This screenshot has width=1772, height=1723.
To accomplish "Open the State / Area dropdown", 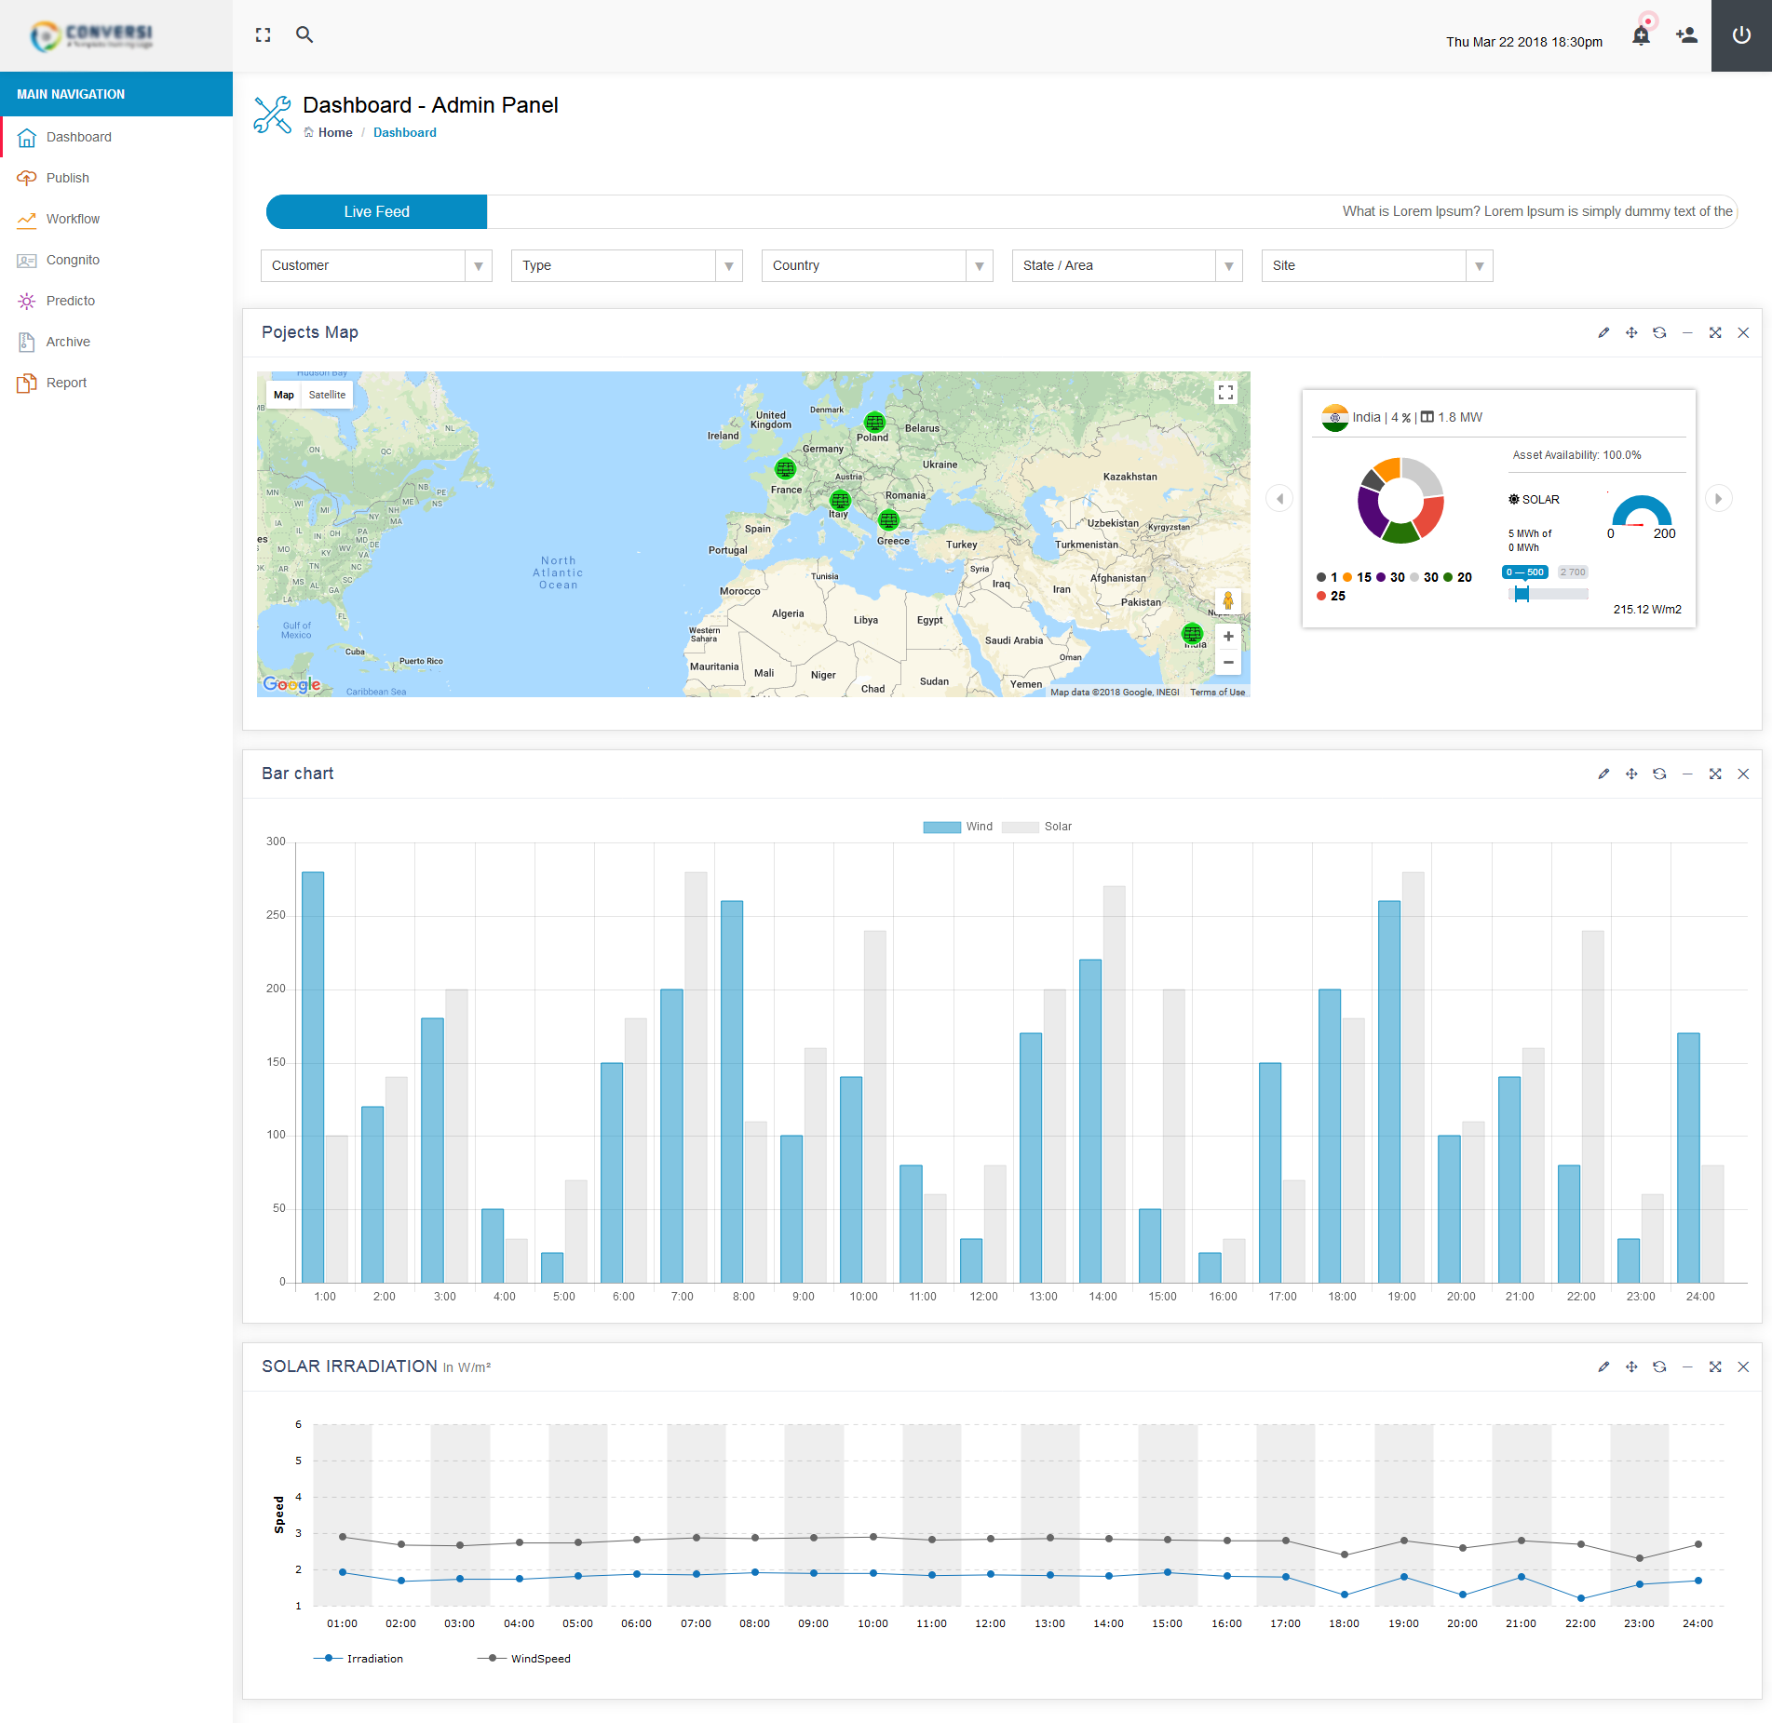I will pyautogui.click(x=1127, y=266).
